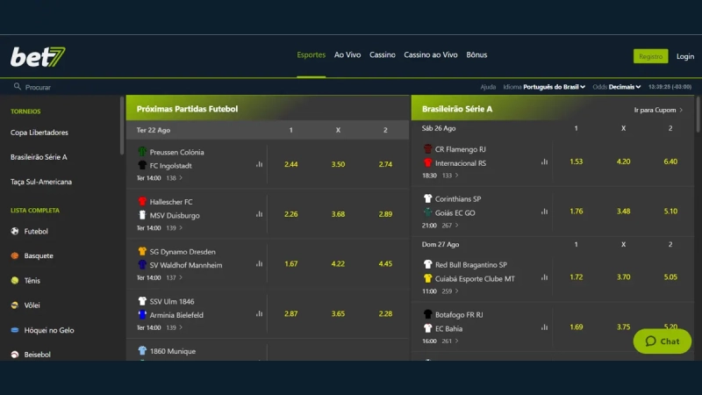
Task: Open stats icon for Red Bull Bragantino match
Action: tap(544, 277)
